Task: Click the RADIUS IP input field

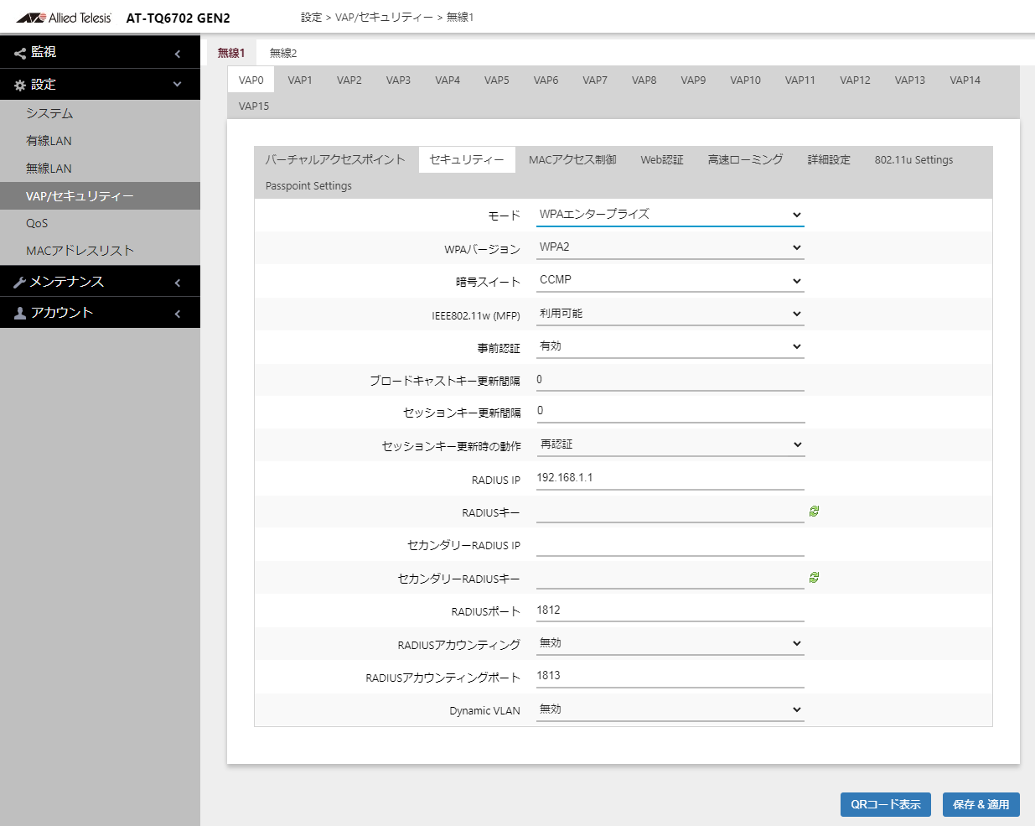Action: tap(670, 478)
